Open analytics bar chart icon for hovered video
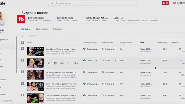This screenshot has height=104, width=185. click(55, 63)
